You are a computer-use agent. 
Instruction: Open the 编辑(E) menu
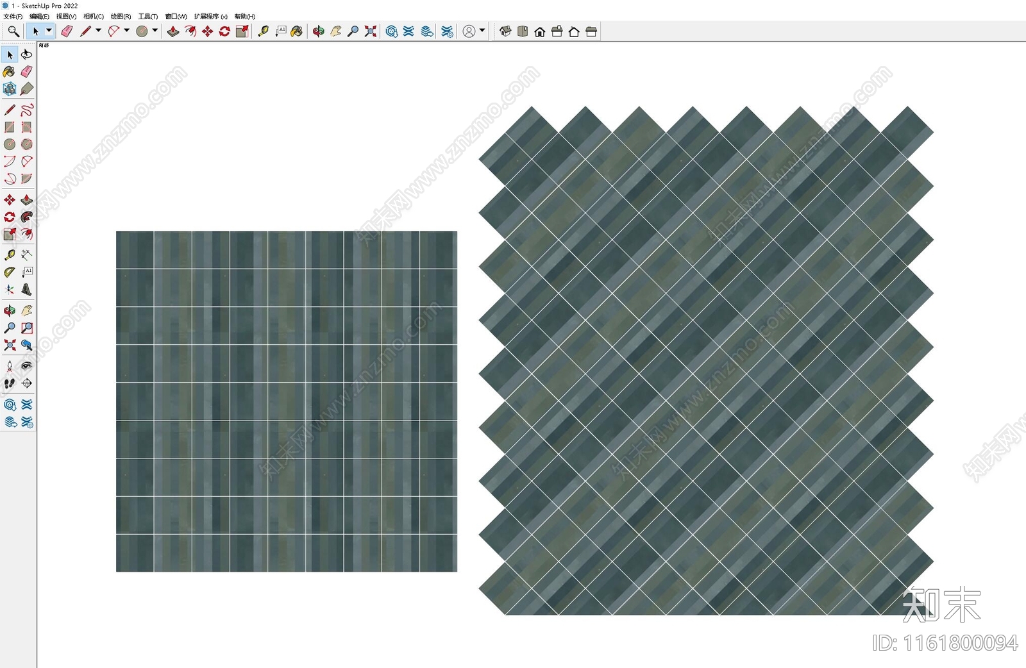tap(39, 17)
